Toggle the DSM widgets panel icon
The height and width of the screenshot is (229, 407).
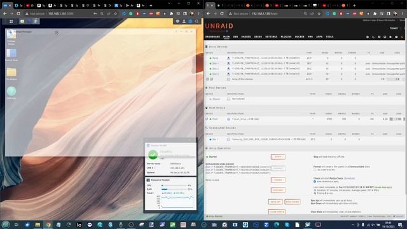(x=190, y=21)
